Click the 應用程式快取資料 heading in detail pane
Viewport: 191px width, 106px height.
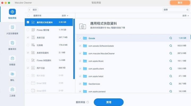[x=103, y=24]
